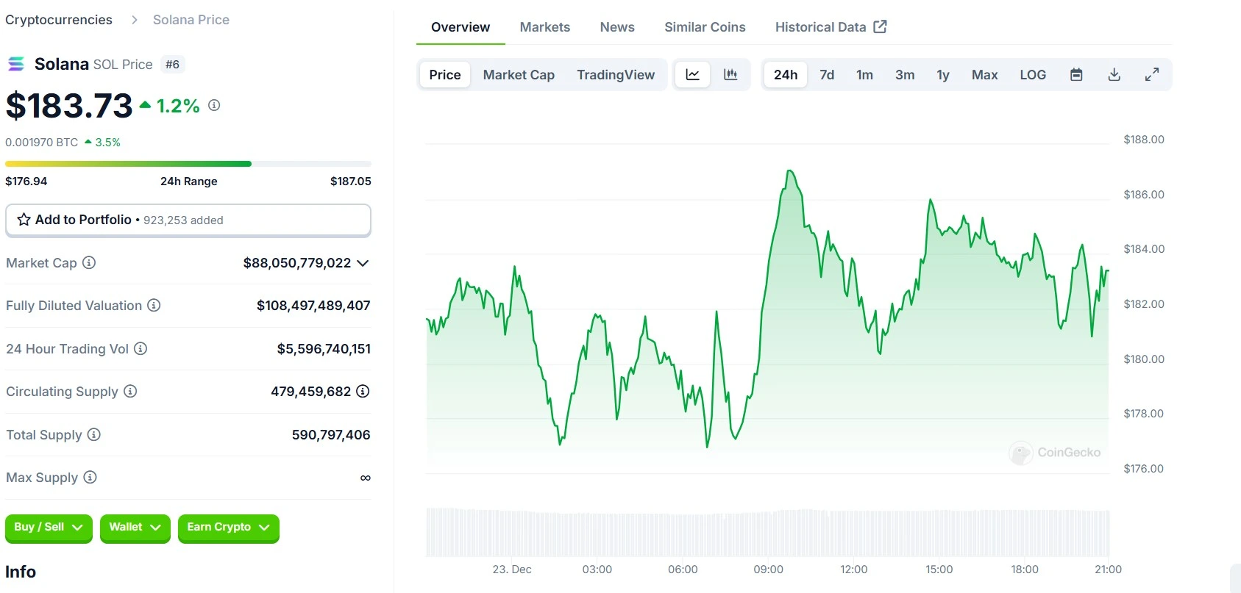
Task: Open the Historical Data tab
Action: (831, 27)
